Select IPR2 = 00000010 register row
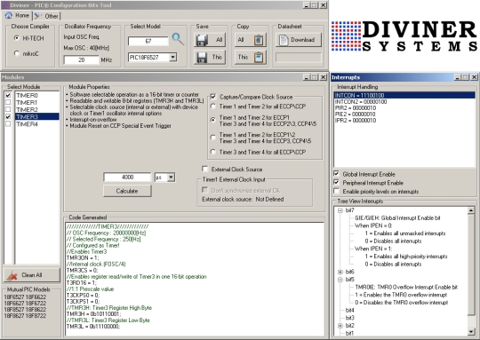 pyautogui.click(x=404, y=120)
